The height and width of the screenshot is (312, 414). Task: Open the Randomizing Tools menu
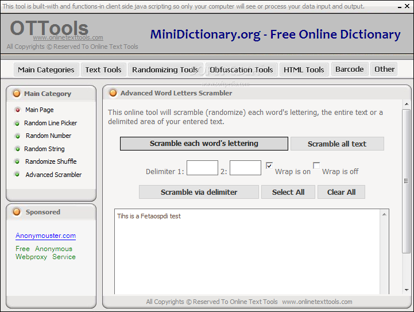165,70
